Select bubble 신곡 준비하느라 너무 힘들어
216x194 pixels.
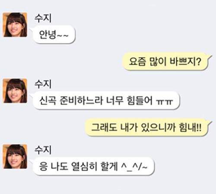pos(106,100)
